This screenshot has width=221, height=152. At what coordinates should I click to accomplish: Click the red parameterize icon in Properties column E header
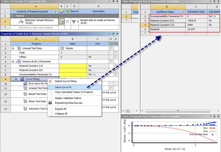coord(116,44)
